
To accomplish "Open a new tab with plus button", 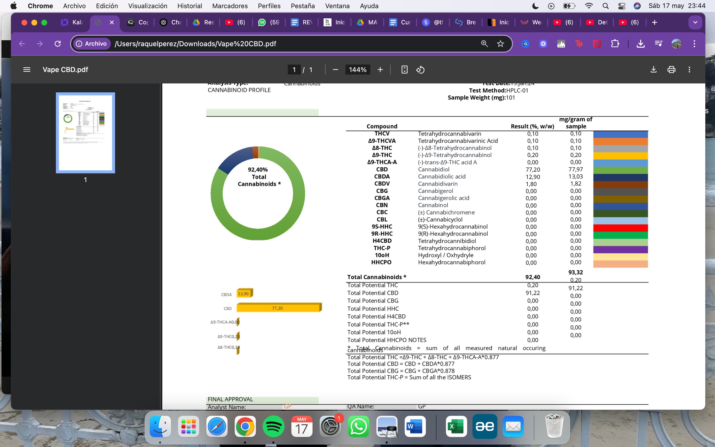I will (655, 22).
